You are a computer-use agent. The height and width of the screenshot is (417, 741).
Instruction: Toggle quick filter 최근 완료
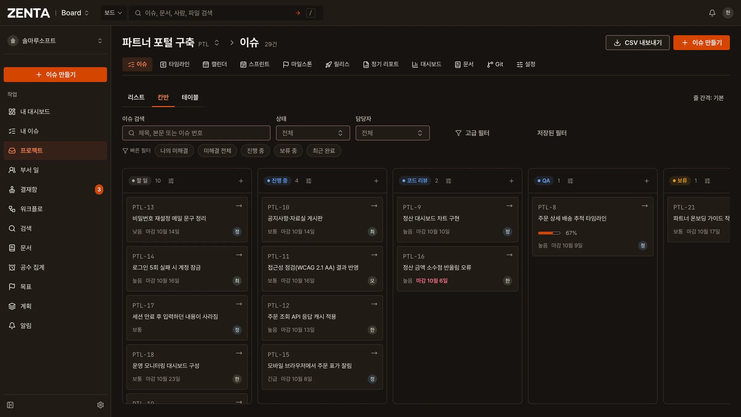(324, 151)
